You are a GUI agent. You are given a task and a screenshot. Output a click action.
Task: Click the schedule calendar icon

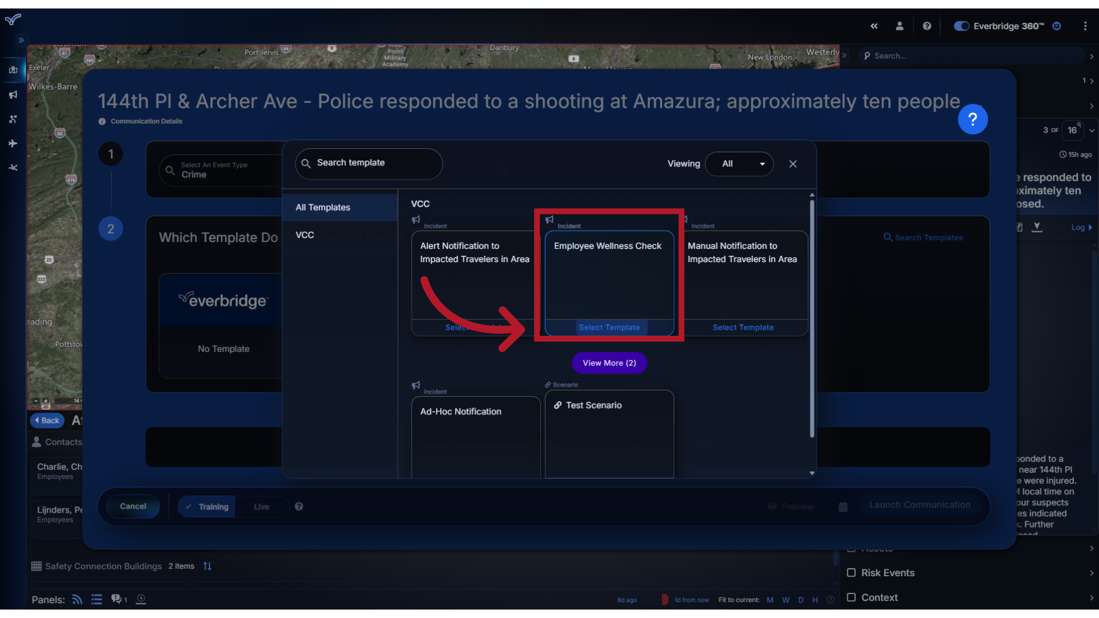point(843,507)
